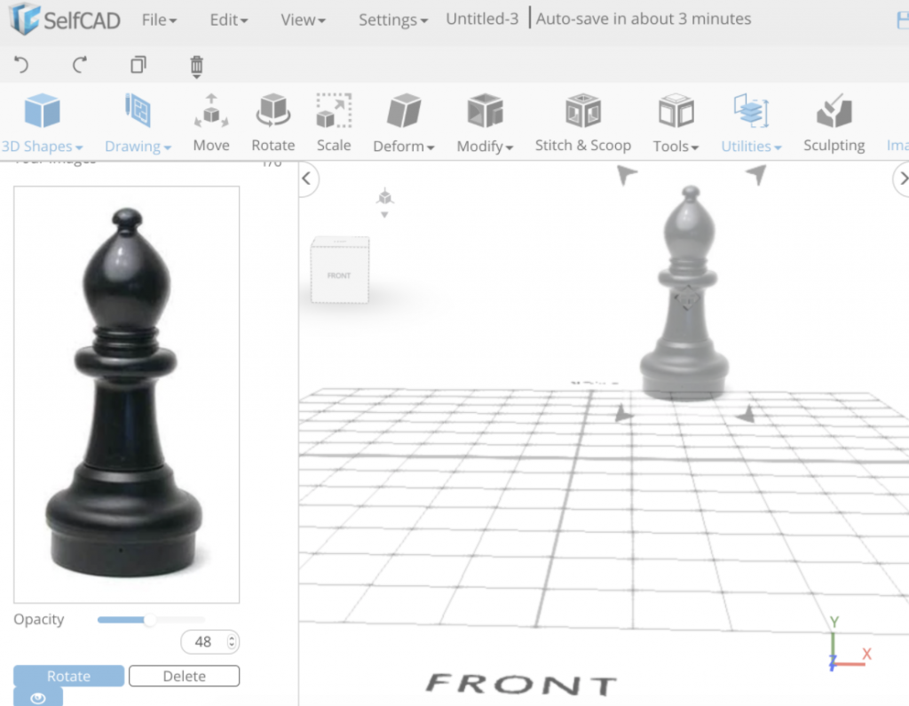
Task: Open the View menu
Action: tap(302, 19)
